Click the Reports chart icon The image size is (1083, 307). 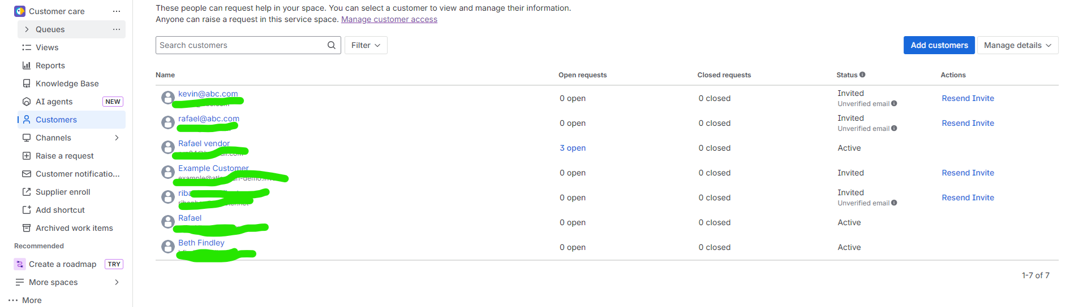point(27,65)
